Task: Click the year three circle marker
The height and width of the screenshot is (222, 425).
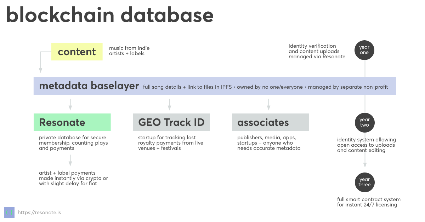Action: point(364,182)
